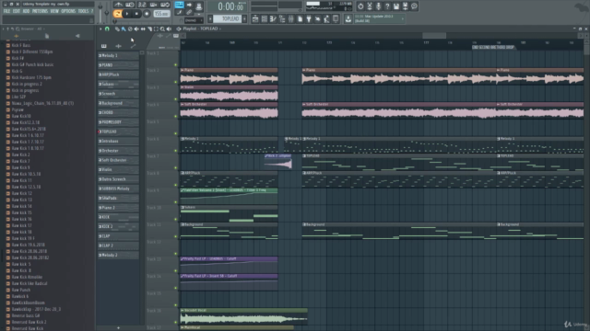The width and height of the screenshot is (590, 331).
Task: Click the Play transport button
Action: (x=127, y=14)
